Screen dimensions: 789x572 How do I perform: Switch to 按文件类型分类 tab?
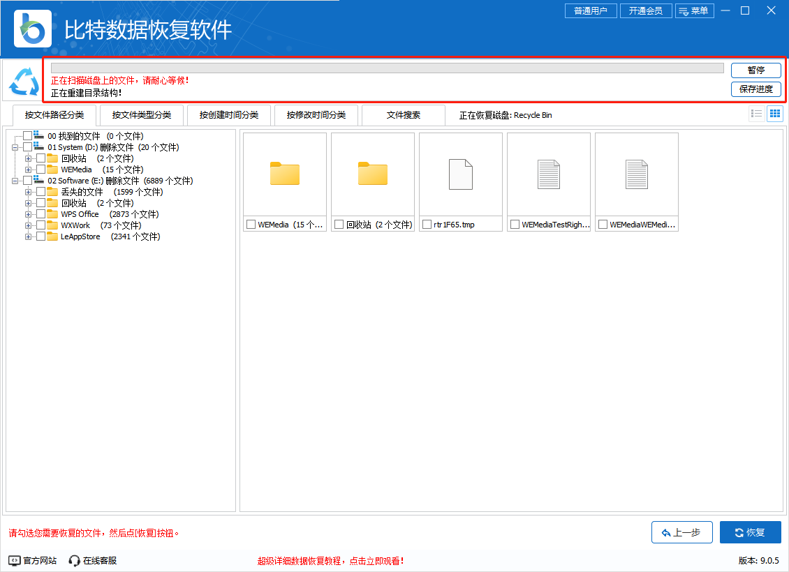click(141, 115)
